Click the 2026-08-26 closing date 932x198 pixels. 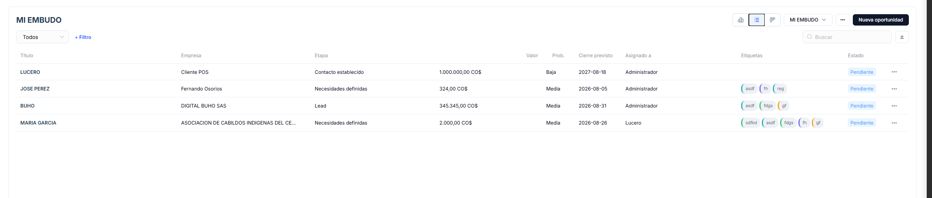(x=593, y=123)
